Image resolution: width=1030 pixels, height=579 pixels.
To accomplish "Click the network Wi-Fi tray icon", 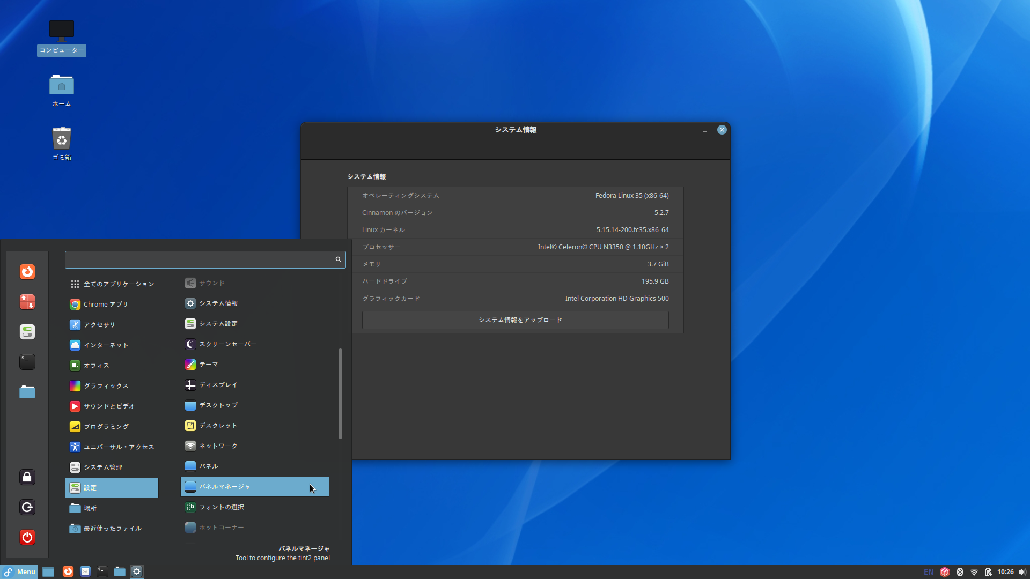I will coord(974,572).
